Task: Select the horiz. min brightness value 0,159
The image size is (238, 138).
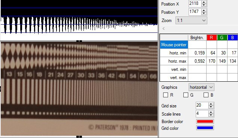Action: 197,53
